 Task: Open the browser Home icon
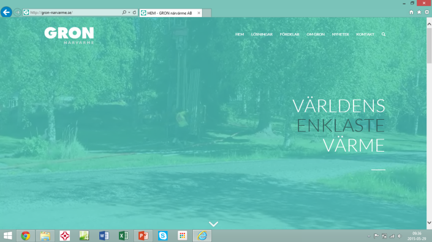pyautogui.click(x=411, y=12)
